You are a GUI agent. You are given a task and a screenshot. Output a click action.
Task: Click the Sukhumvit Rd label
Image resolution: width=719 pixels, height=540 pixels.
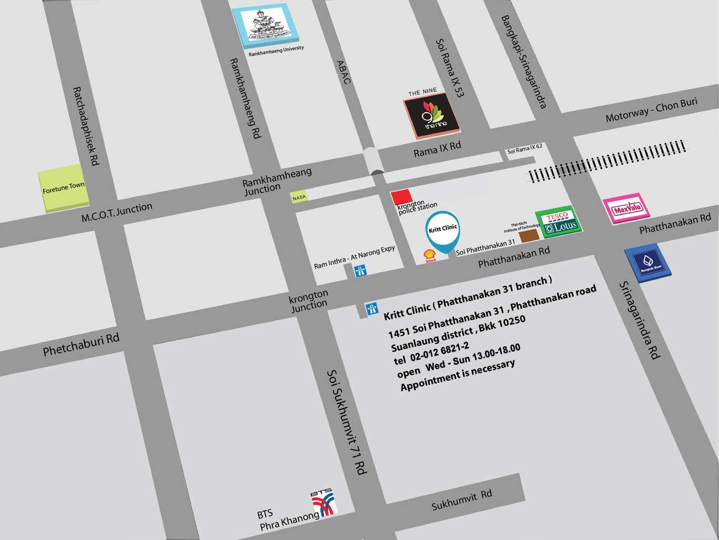[462, 500]
